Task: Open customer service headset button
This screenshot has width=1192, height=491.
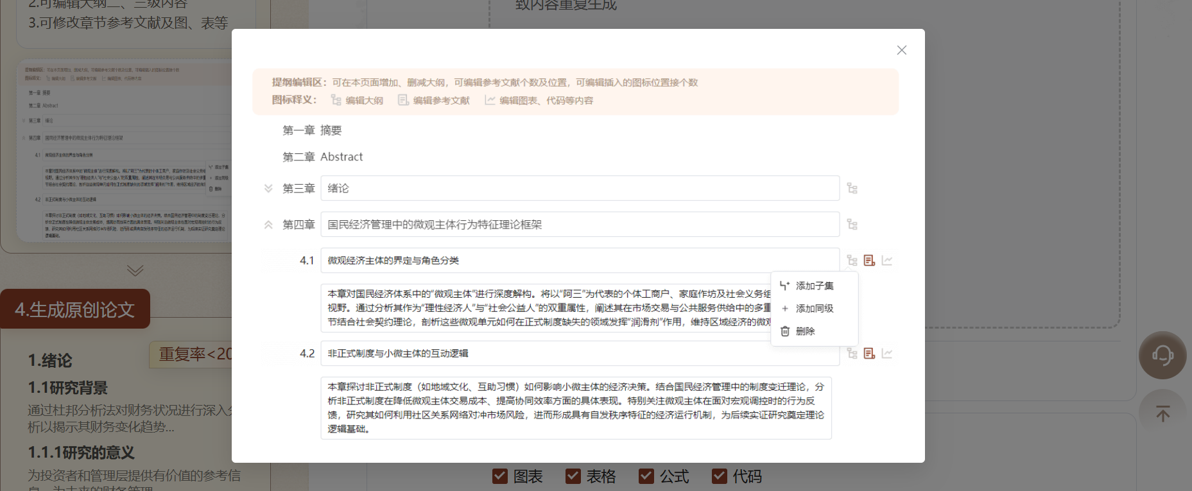Action: tap(1162, 355)
